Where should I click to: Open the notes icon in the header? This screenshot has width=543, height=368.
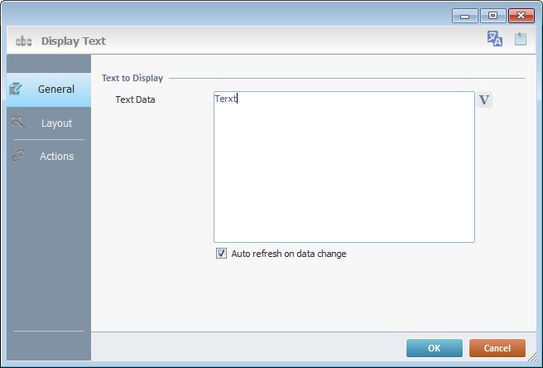pyautogui.click(x=521, y=39)
